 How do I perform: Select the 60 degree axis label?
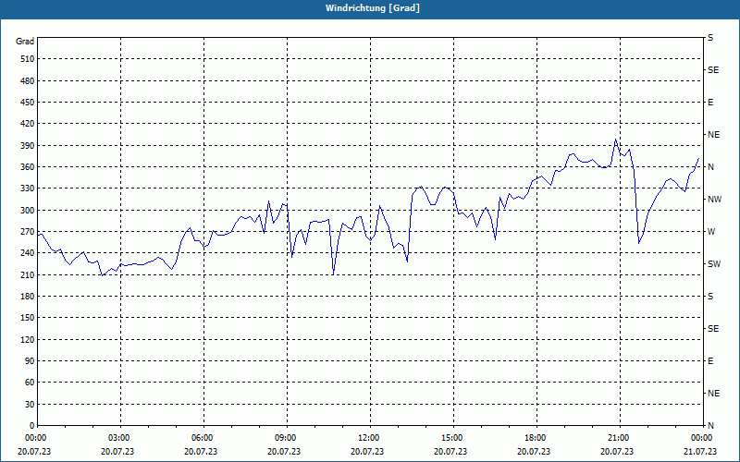click(30, 383)
